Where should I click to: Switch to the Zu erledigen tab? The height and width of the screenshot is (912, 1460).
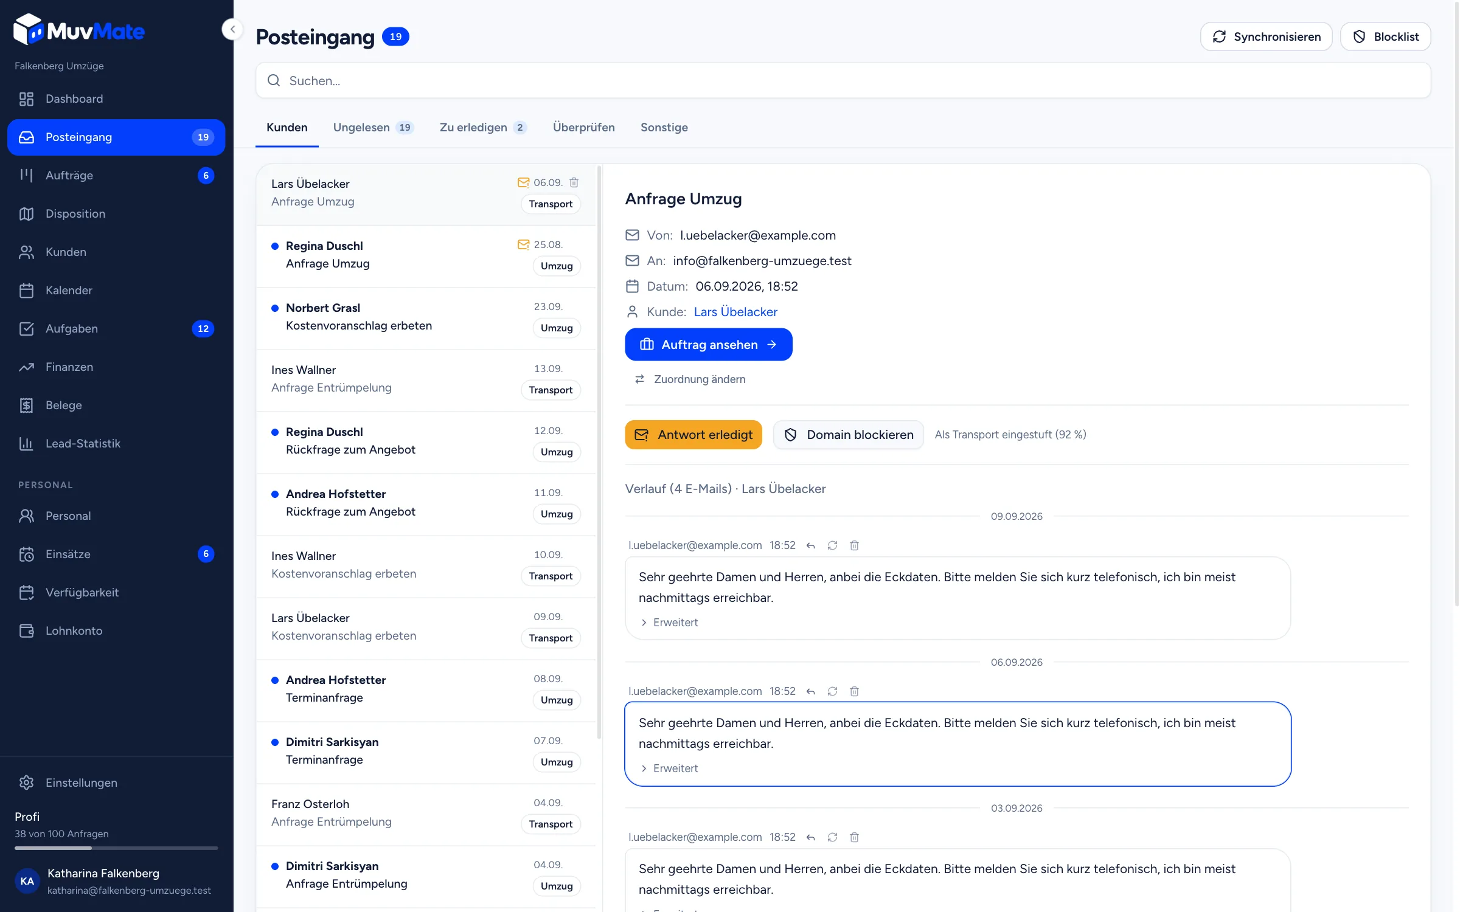(483, 128)
